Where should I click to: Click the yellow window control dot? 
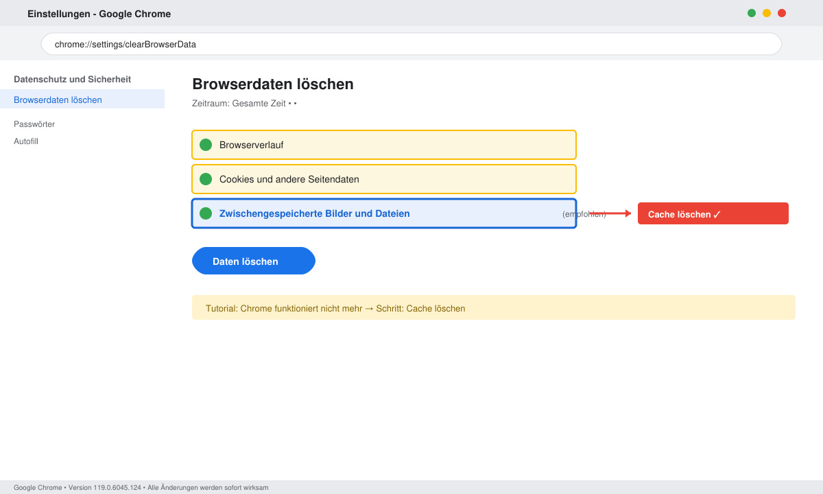(767, 13)
